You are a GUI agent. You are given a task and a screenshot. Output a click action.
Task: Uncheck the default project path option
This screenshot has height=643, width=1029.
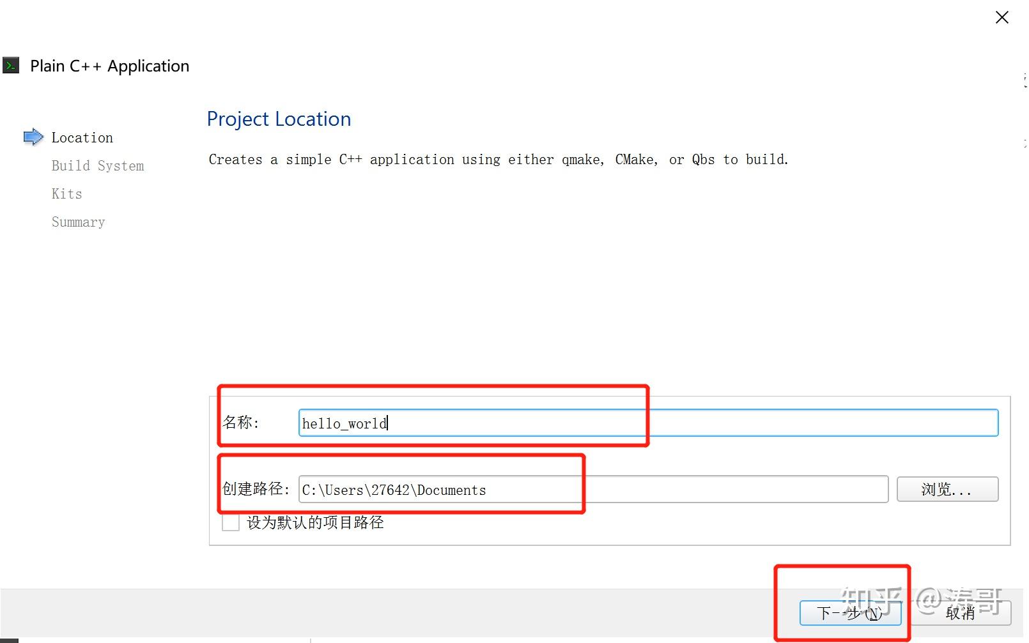click(230, 522)
